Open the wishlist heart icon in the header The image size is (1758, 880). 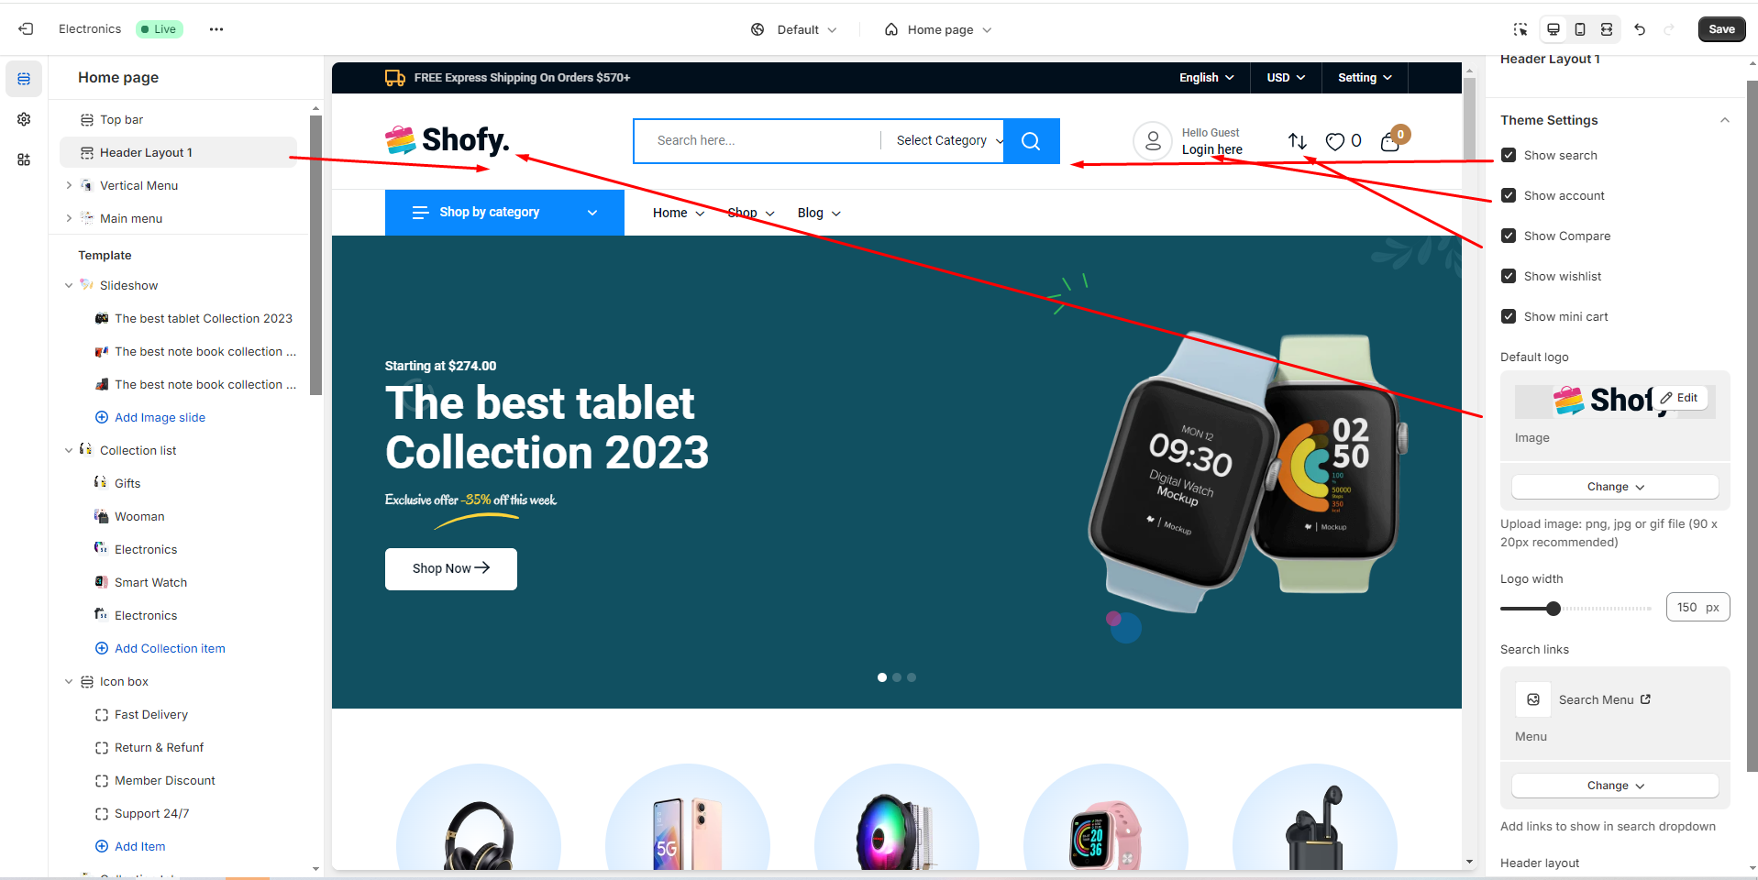click(1335, 141)
